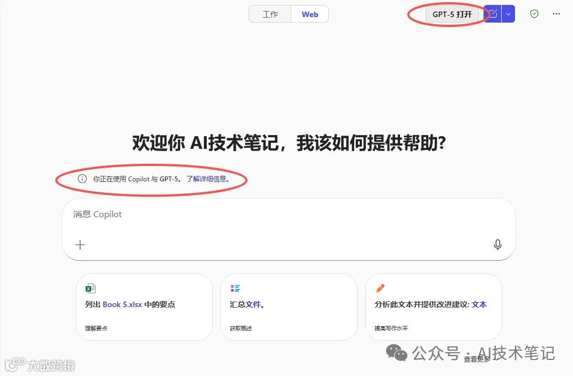Screen dimensions: 573x376
Task: Open the 了解详细信息 link
Action: coord(208,179)
